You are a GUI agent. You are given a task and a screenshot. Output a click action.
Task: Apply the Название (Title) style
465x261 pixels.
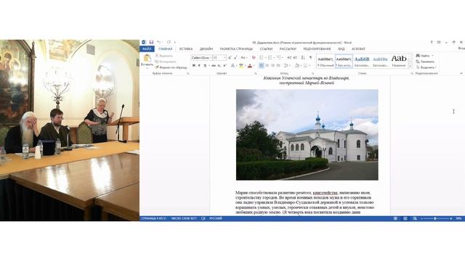tap(399, 61)
